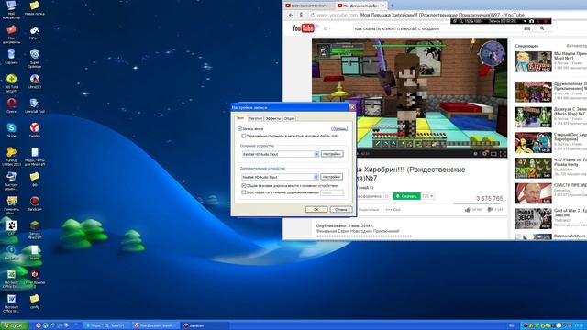The width and height of the screenshot is (587, 330).
Task: Expand the primary device Realtek HD Audio Input dropdown
Action: point(316,154)
